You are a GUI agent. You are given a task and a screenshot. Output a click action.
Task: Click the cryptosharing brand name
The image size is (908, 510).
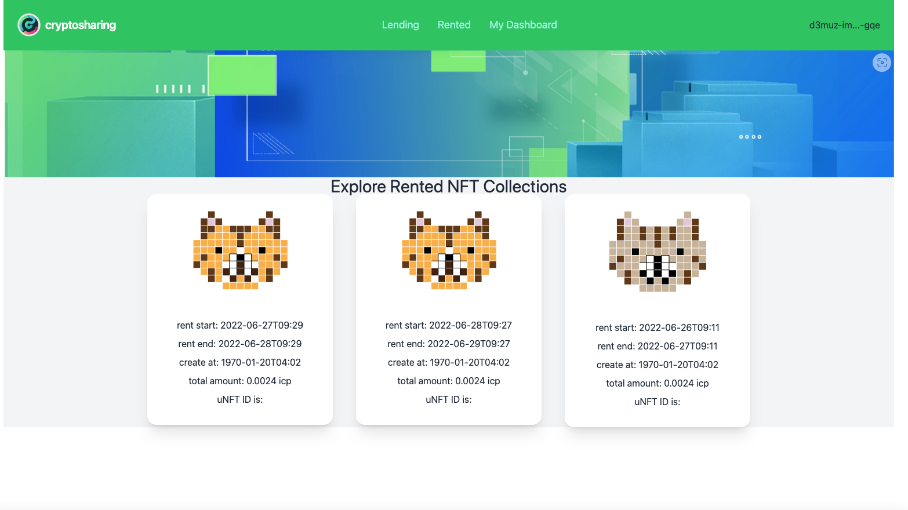pyautogui.click(x=81, y=25)
